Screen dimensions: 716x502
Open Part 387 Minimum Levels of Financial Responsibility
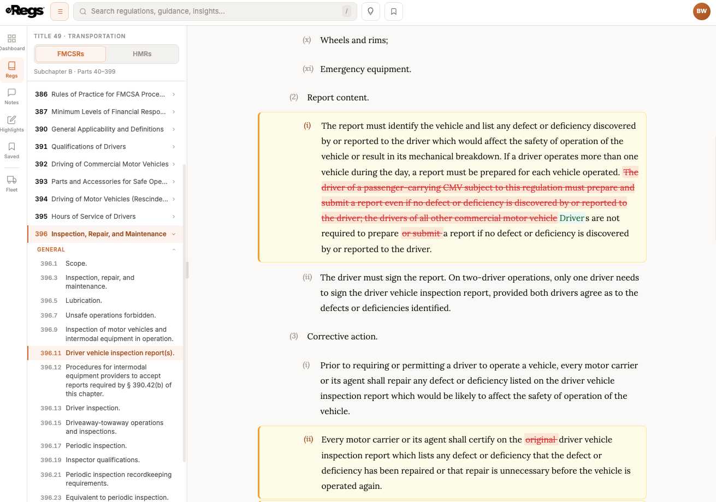(x=105, y=112)
